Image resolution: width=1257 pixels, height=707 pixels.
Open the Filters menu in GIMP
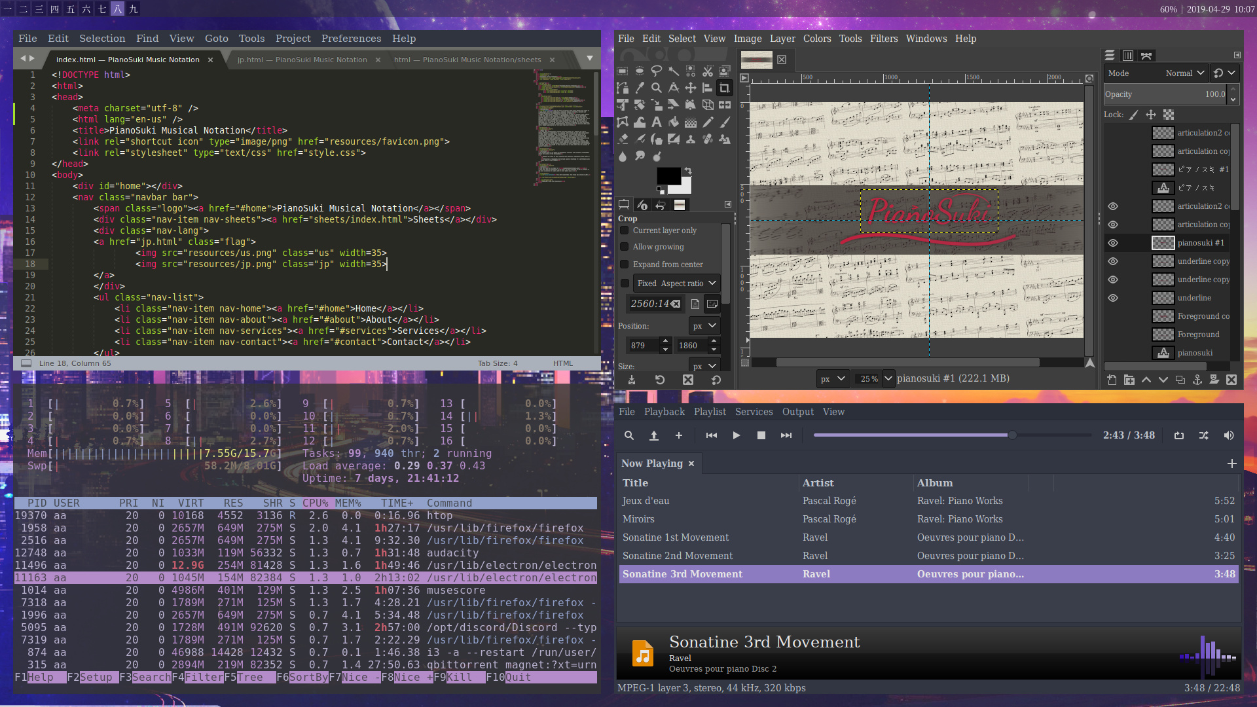click(x=884, y=39)
